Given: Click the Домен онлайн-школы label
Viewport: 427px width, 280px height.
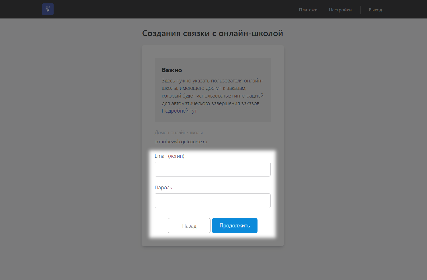Looking at the screenshot, I should tap(179, 132).
